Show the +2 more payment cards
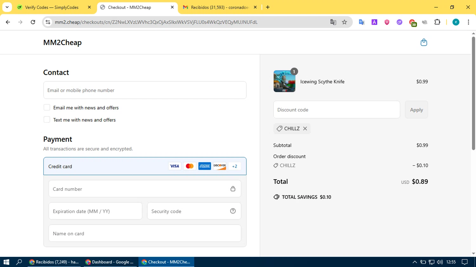This screenshot has height=267, width=476. (235, 166)
